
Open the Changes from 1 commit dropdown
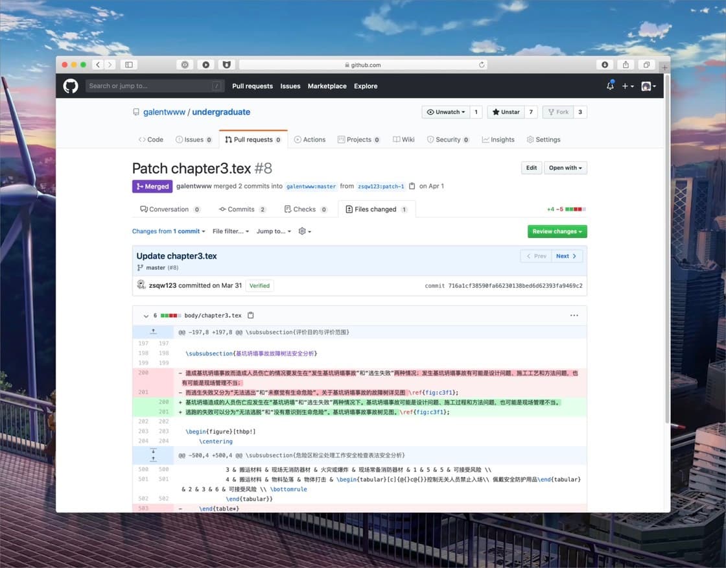coord(169,231)
